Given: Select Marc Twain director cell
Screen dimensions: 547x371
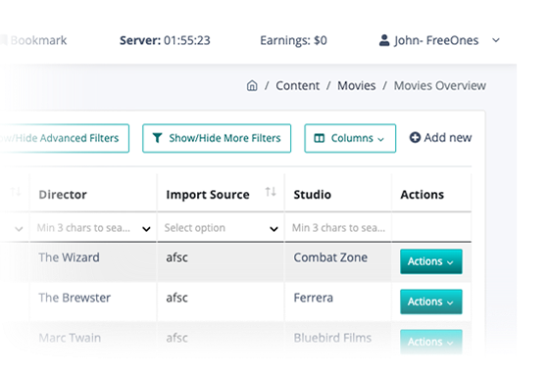Looking at the screenshot, I should 70,338.
